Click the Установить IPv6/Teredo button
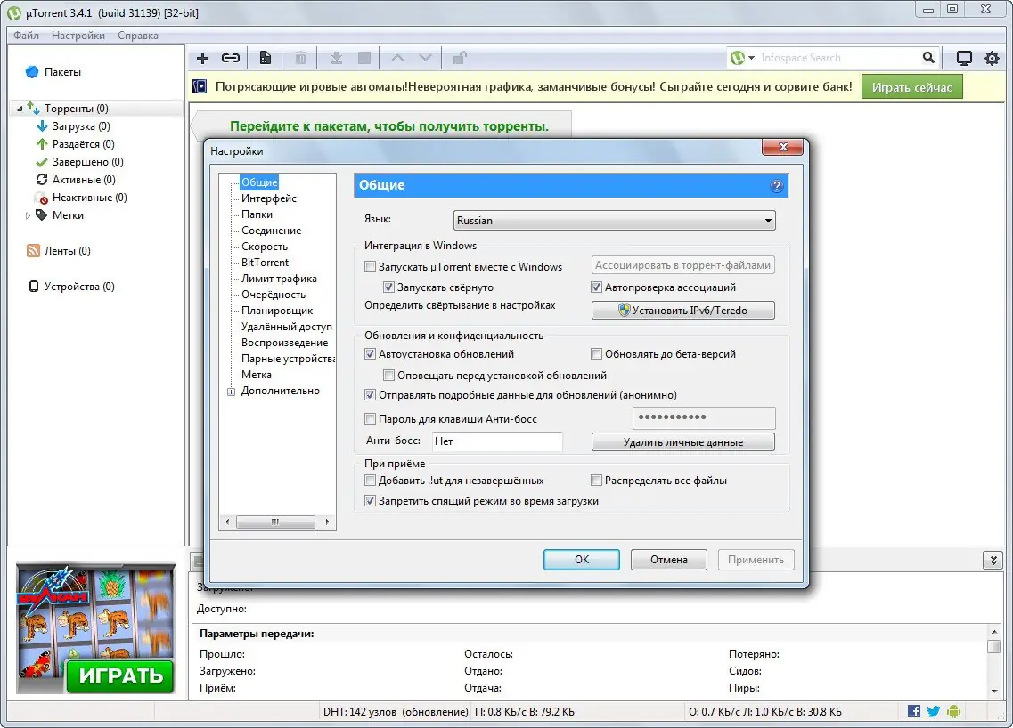1013x728 pixels. pyautogui.click(x=682, y=310)
